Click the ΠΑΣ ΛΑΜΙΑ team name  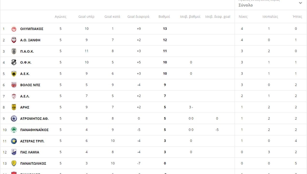tap(30, 152)
